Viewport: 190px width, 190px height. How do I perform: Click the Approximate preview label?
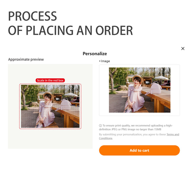[x=26, y=59]
